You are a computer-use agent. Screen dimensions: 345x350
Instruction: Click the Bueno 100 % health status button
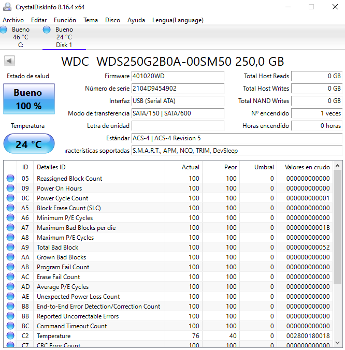click(x=29, y=99)
